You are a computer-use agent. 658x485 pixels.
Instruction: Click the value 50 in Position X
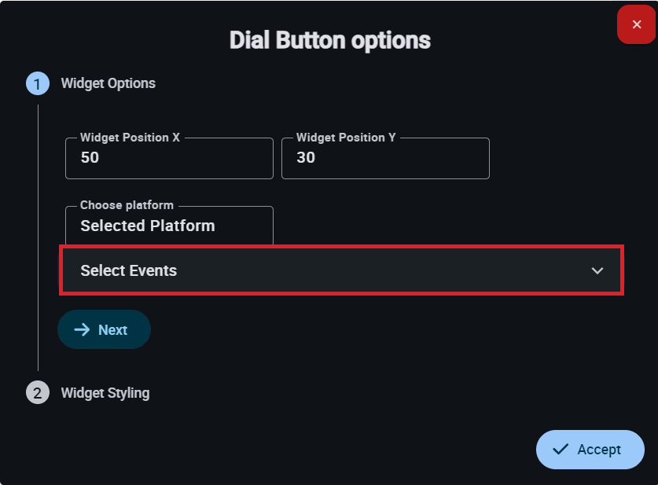click(90, 157)
